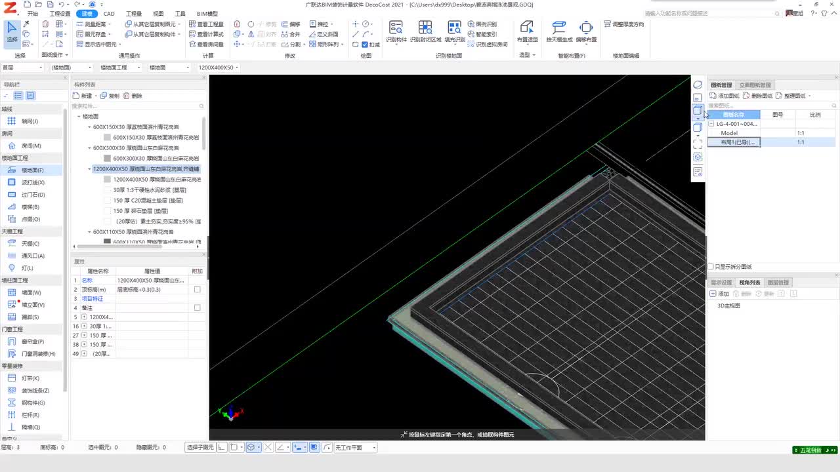
Task: Select 楼地面(F) in the navigation bar
Action: 31,170
